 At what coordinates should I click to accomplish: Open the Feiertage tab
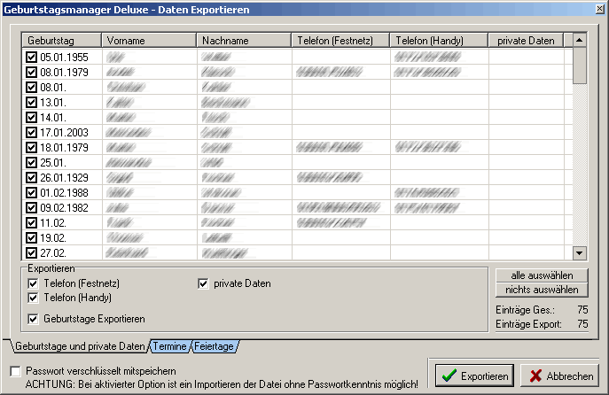tap(214, 346)
